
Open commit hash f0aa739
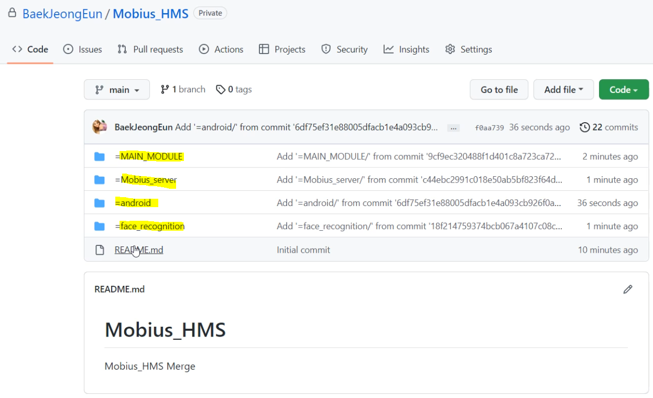pos(489,128)
